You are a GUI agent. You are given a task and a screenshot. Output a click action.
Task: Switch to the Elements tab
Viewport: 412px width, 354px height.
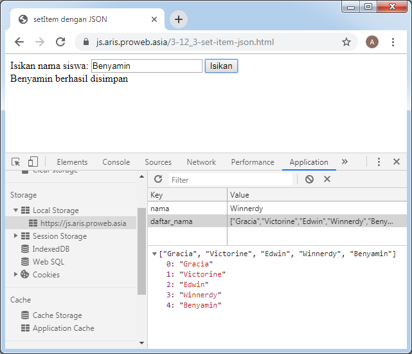72,162
